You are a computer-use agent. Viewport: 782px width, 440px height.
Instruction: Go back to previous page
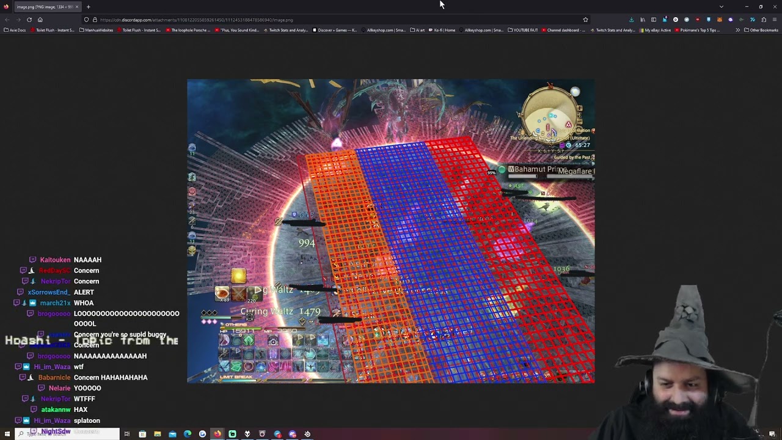[7, 20]
